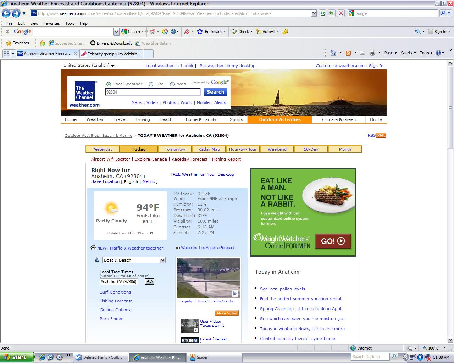Click the Read Mail envelope icon
This screenshot has width=454, height=363.
pos(362,53)
